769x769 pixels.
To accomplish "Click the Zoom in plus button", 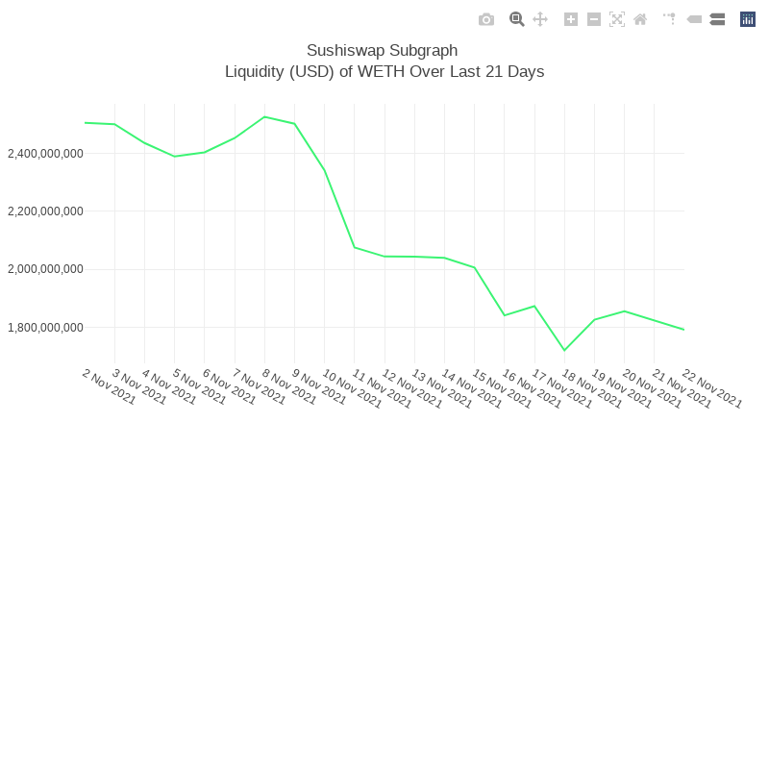I will 571,19.
